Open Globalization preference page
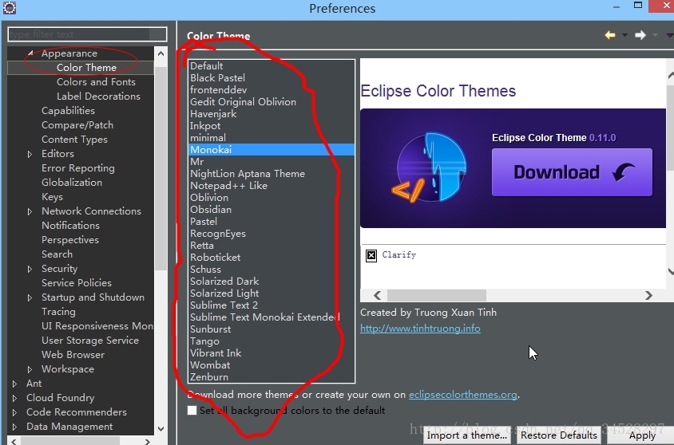The image size is (674, 445). (x=72, y=183)
